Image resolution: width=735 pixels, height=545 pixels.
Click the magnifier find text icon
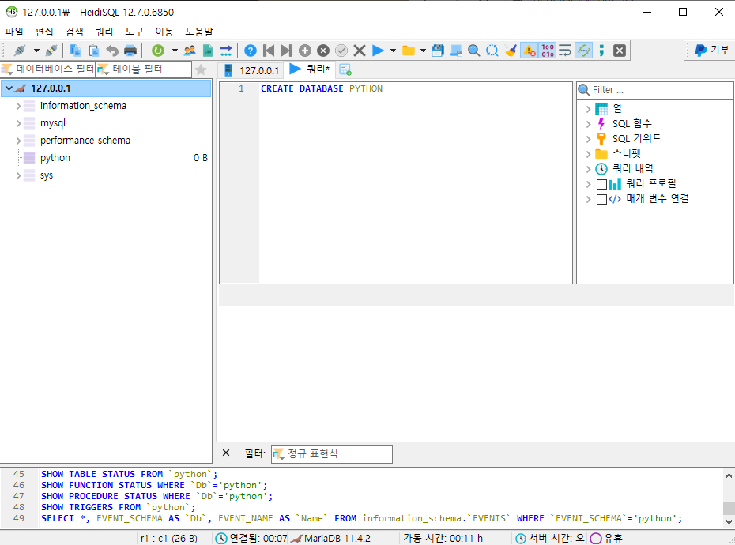474,50
